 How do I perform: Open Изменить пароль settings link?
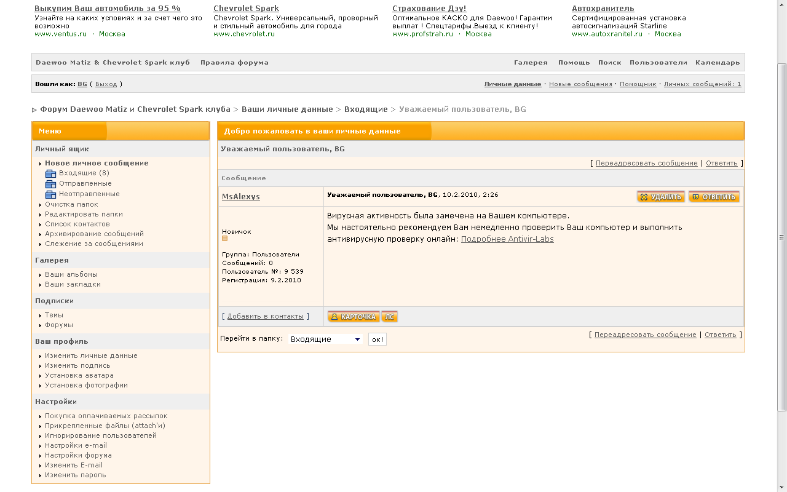(75, 475)
